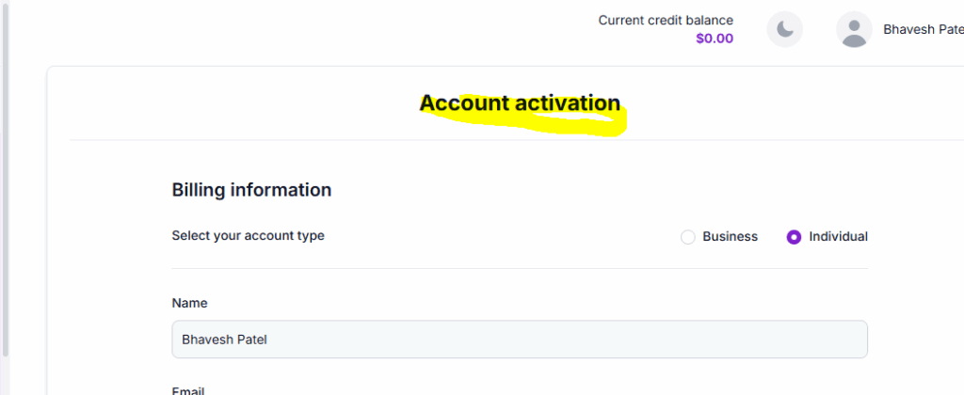Select the Individual account type radio button
964x395 pixels.
click(x=794, y=237)
